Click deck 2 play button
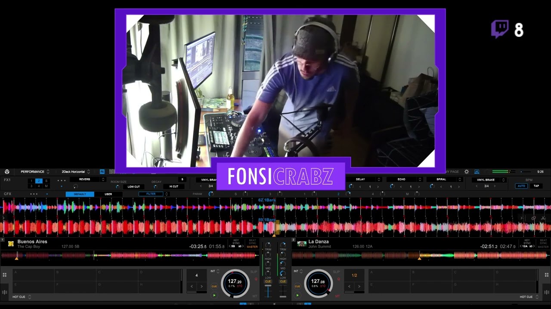The image size is (551, 309). tap(297, 295)
